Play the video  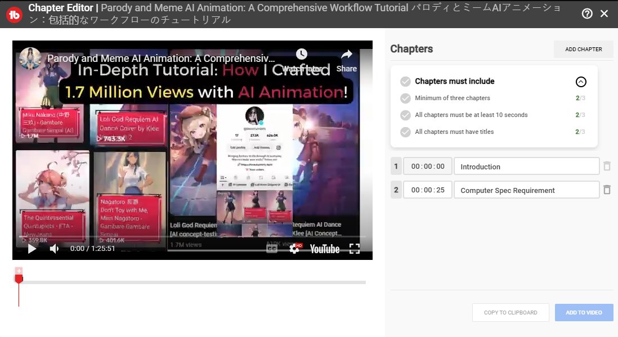pos(32,249)
